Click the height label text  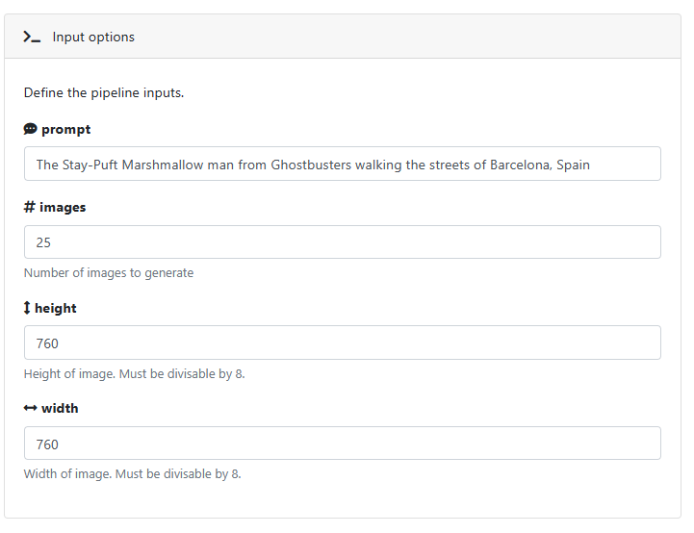coord(56,308)
